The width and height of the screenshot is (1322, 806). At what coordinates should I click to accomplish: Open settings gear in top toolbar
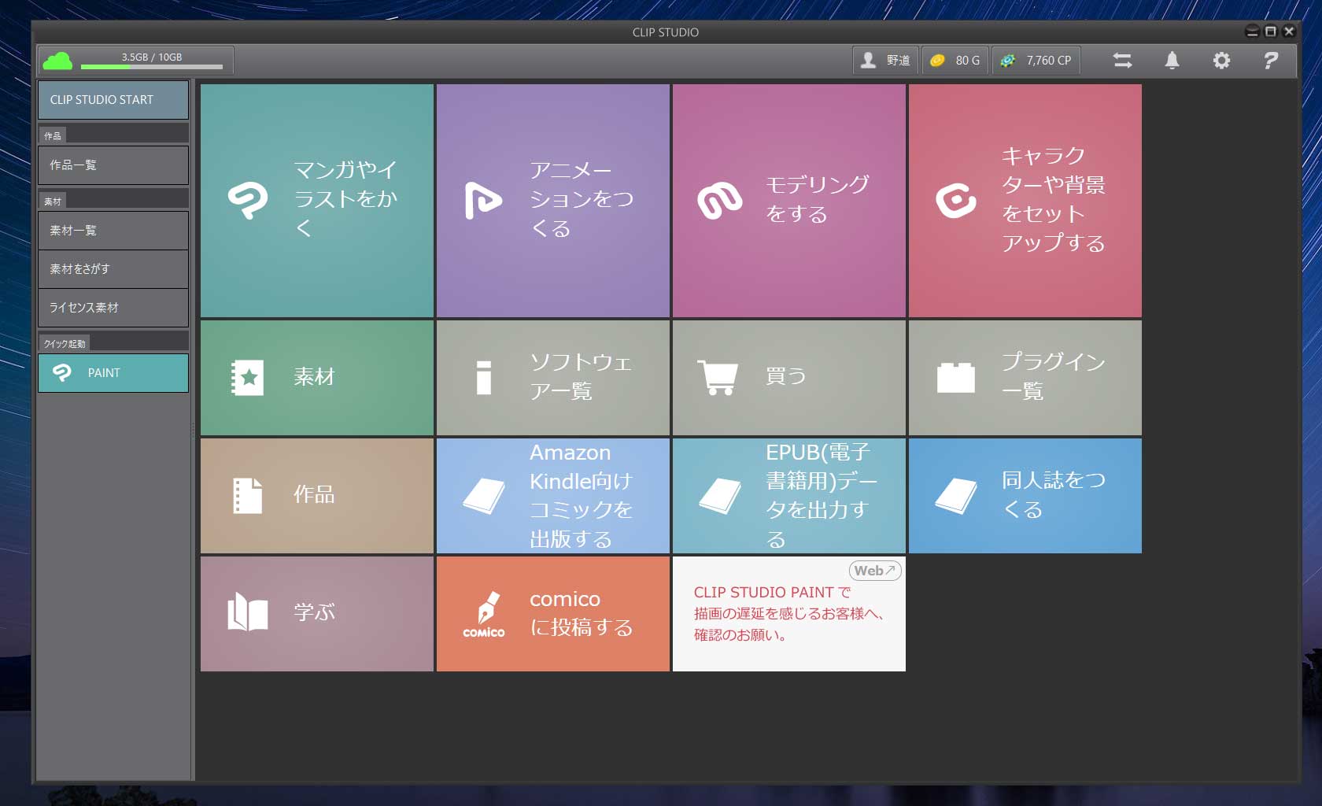tap(1220, 61)
